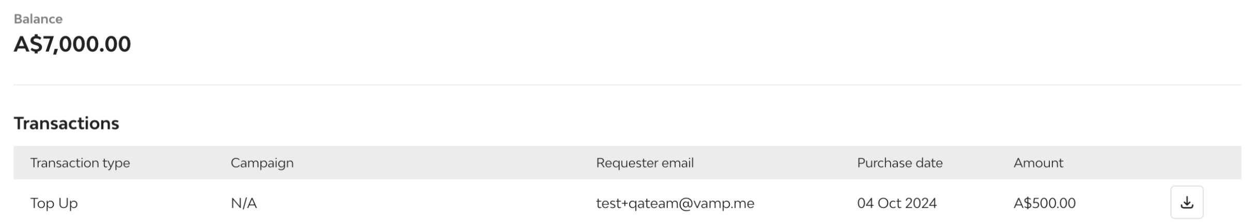Click the test+qateam@vamp.me requester email
The width and height of the screenshot is (1254, 222).
(675, 203)
